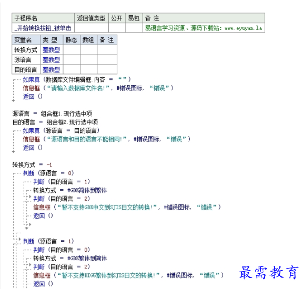
Task: Open 整数型 type link for 转换方式
Action: 51,50
